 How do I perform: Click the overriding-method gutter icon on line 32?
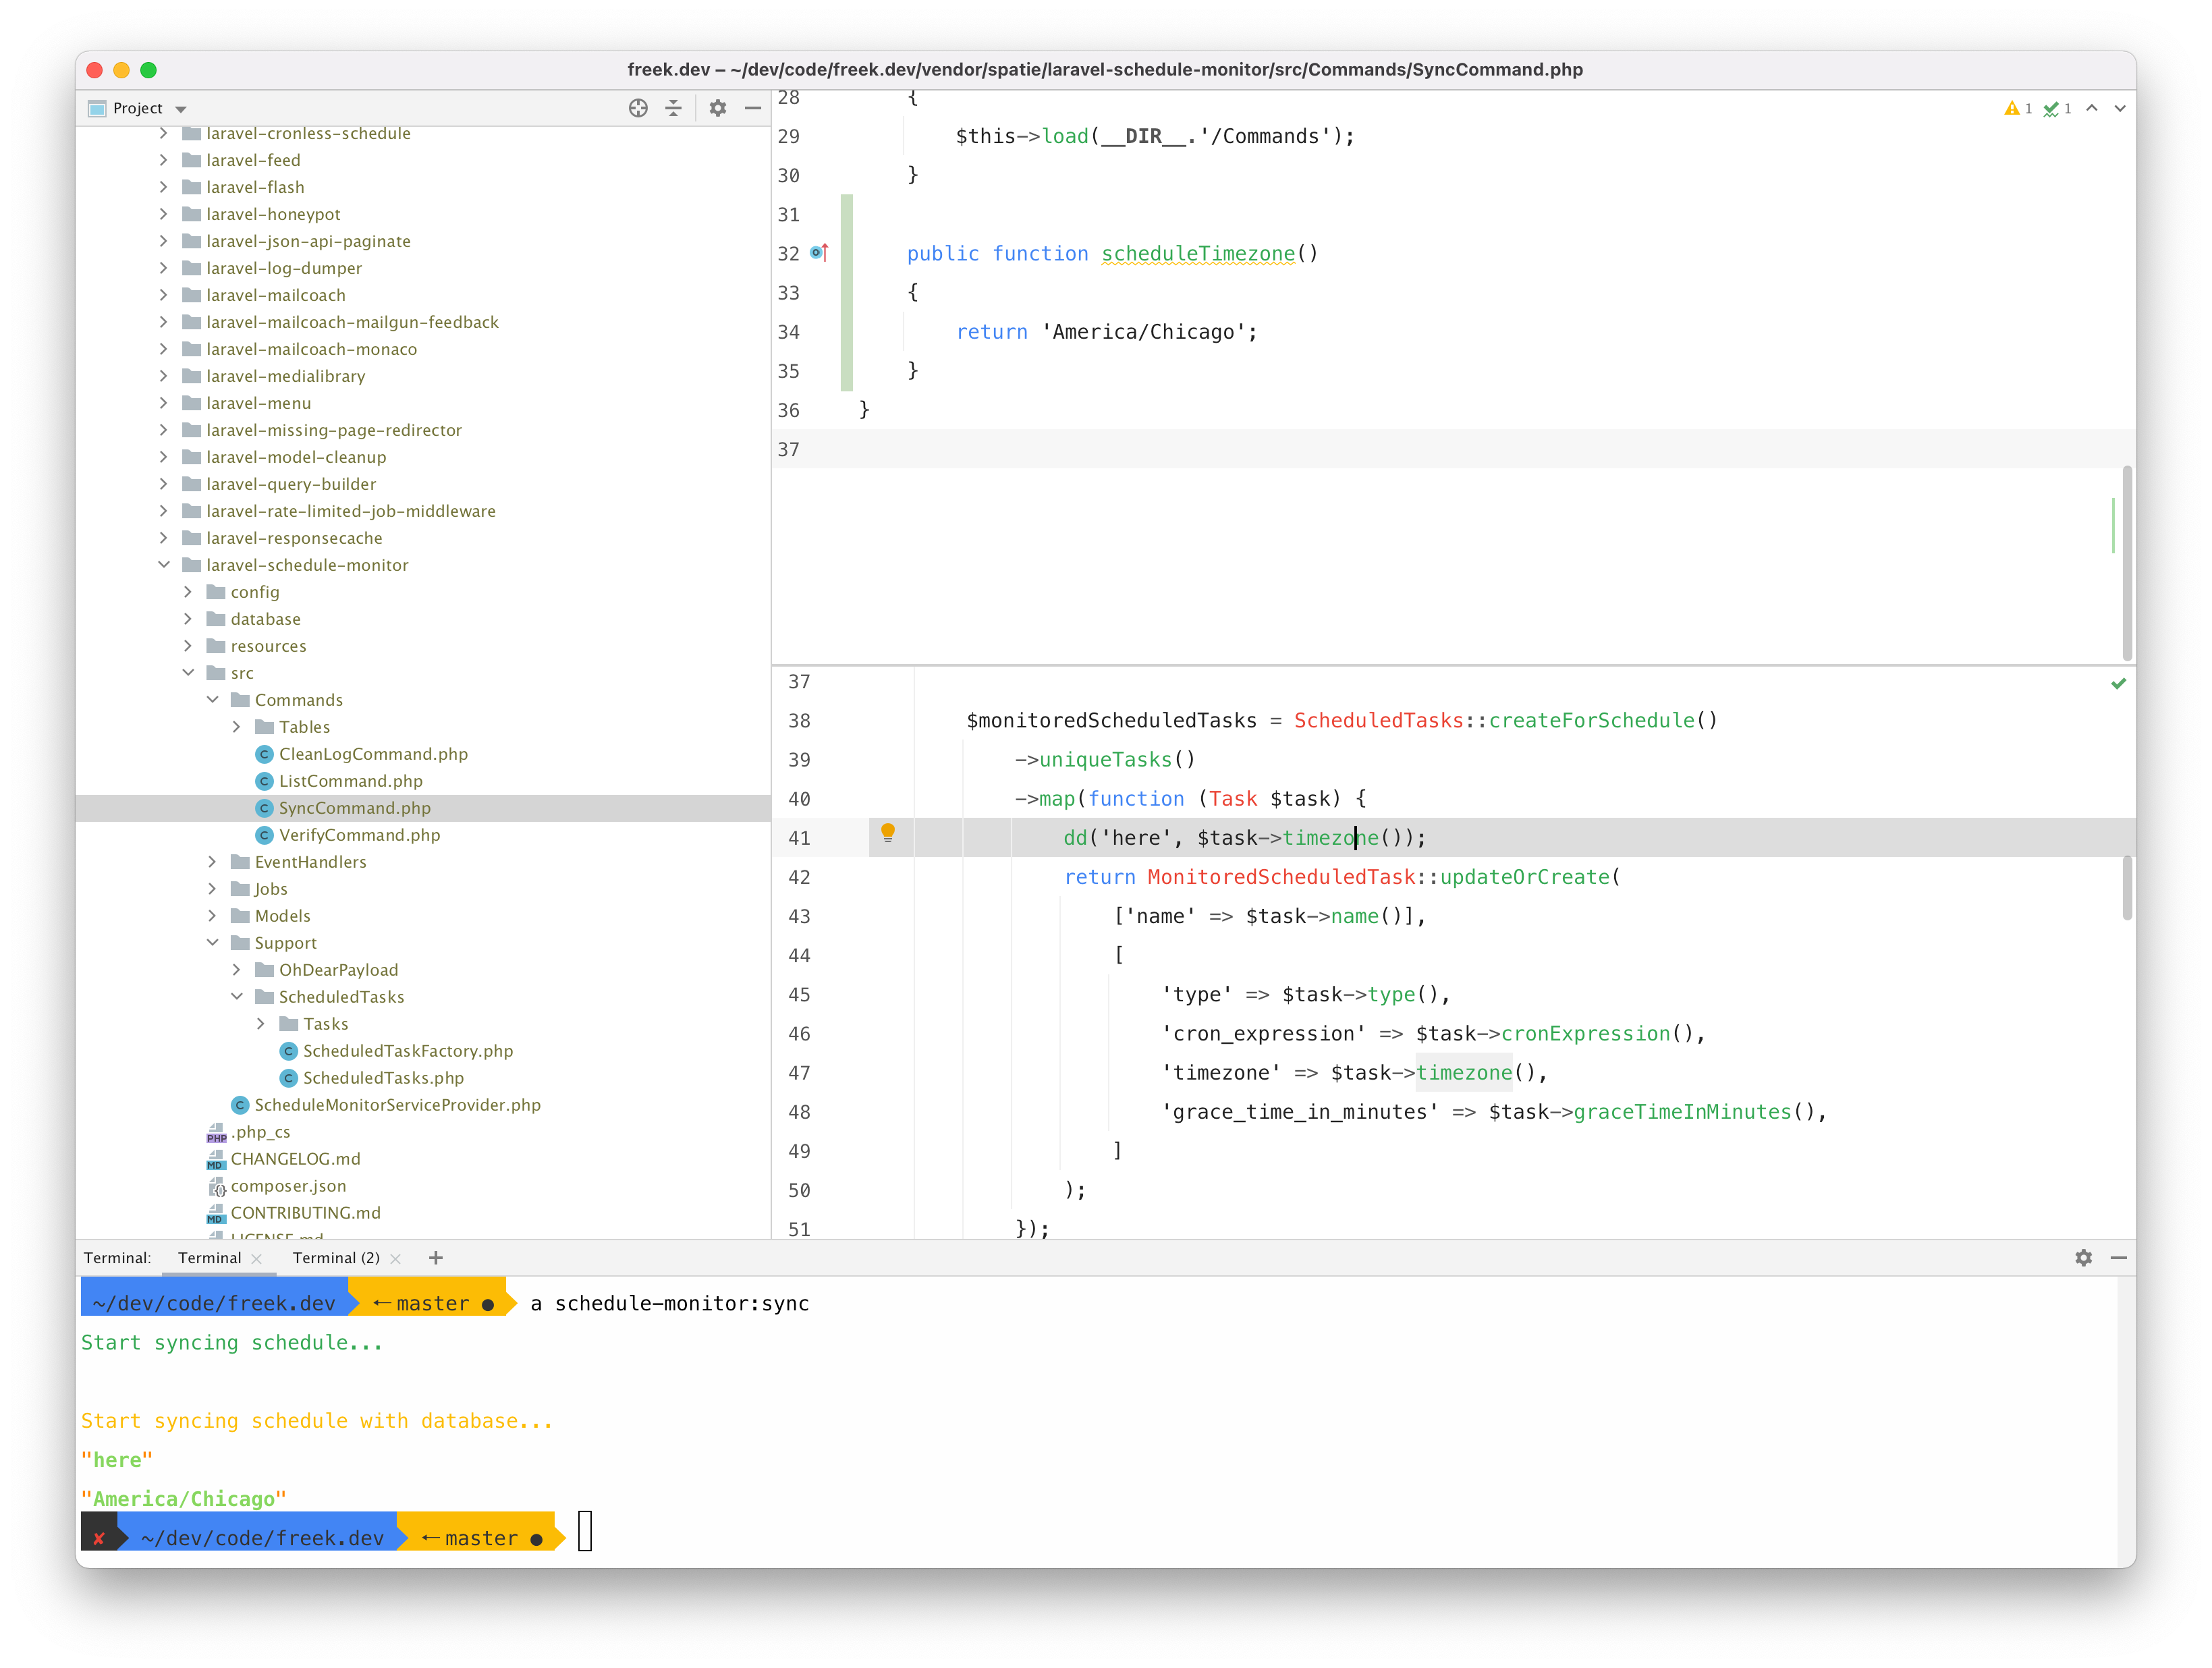coord(819,253)
